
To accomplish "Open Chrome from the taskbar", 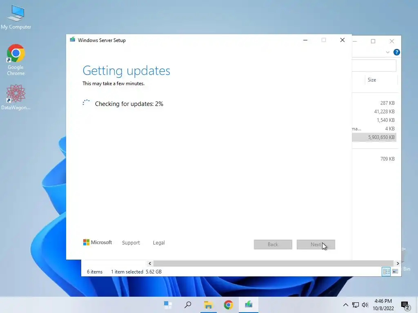I will click(229, 305).
